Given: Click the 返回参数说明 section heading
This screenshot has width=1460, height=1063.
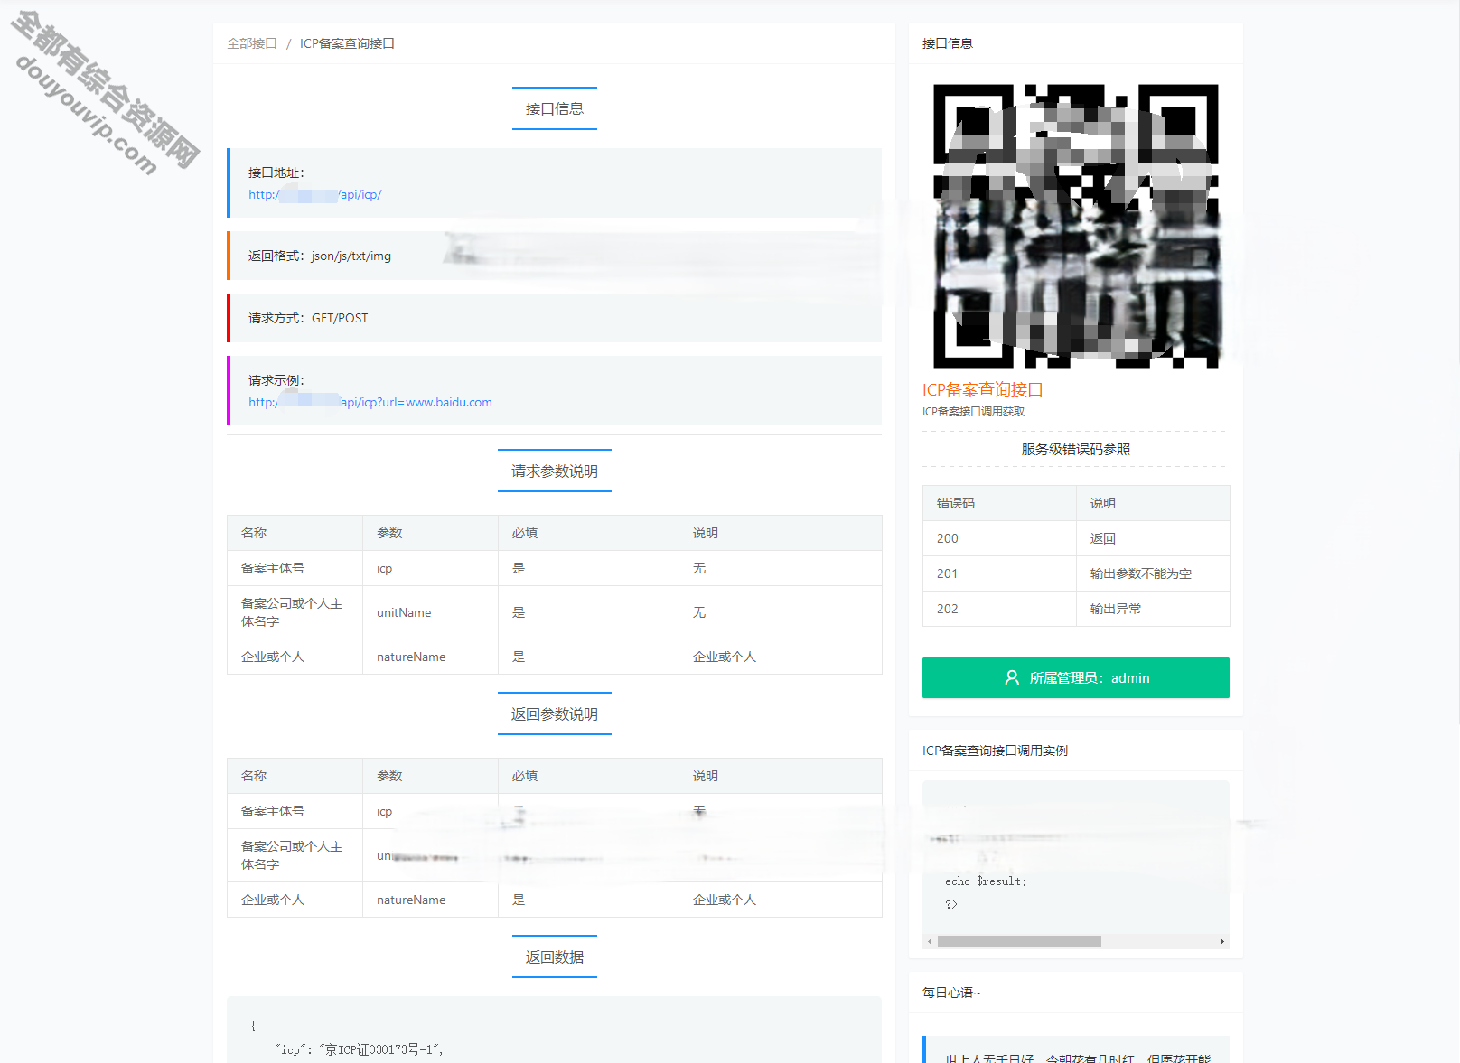Looking at the screenshot, I should pyautogui.click(x=555, y=713).
